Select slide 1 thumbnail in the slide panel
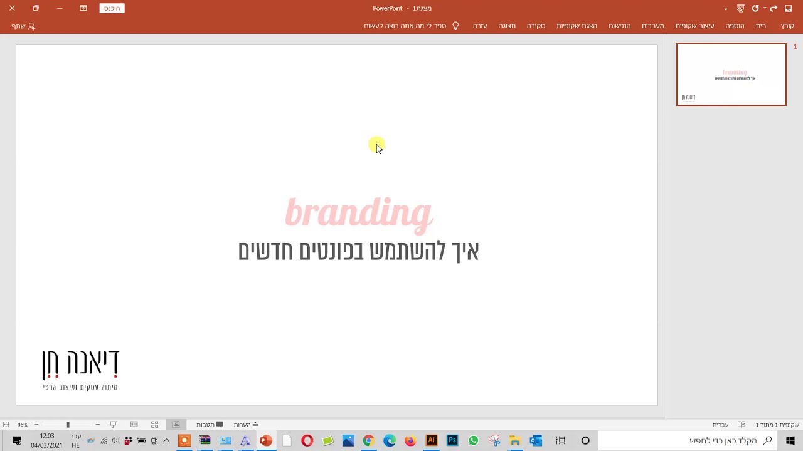This screenshot has width=803, height=451. 731,74
